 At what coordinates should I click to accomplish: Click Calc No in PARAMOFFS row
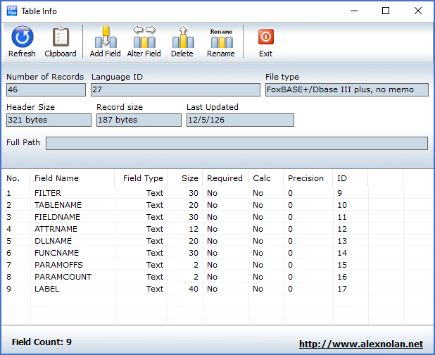[x=258, y=265]
